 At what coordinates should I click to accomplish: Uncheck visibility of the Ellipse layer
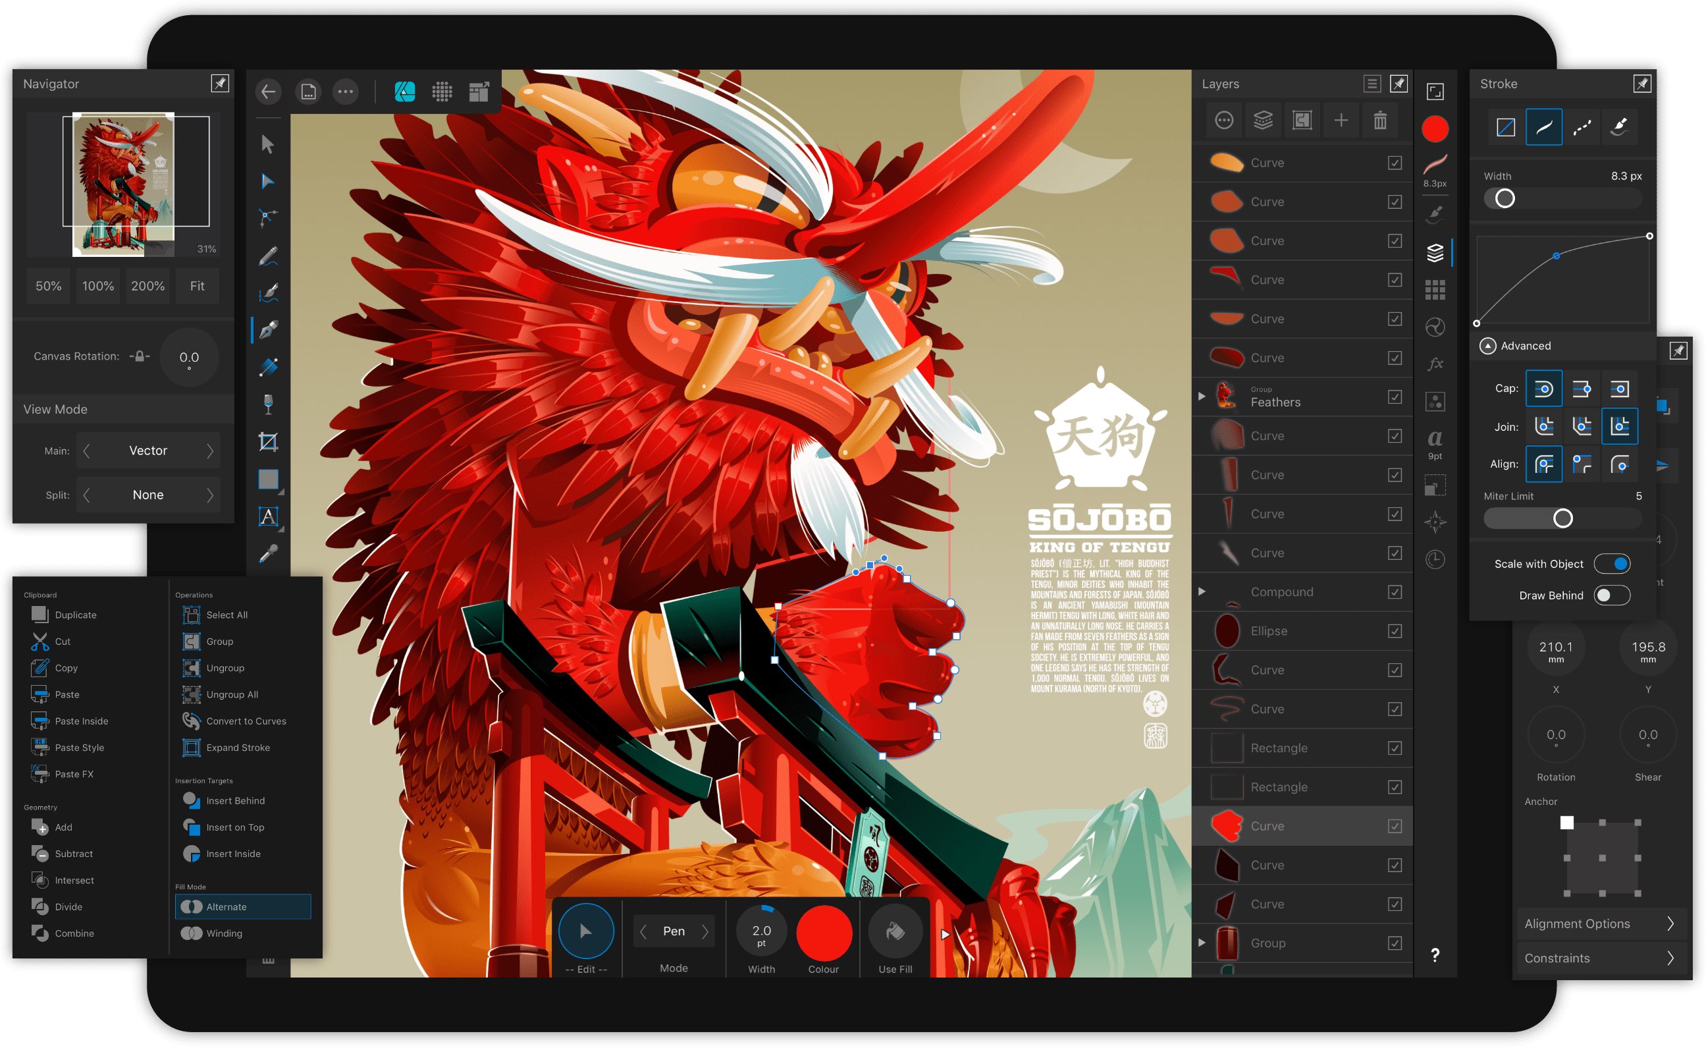1395,631
